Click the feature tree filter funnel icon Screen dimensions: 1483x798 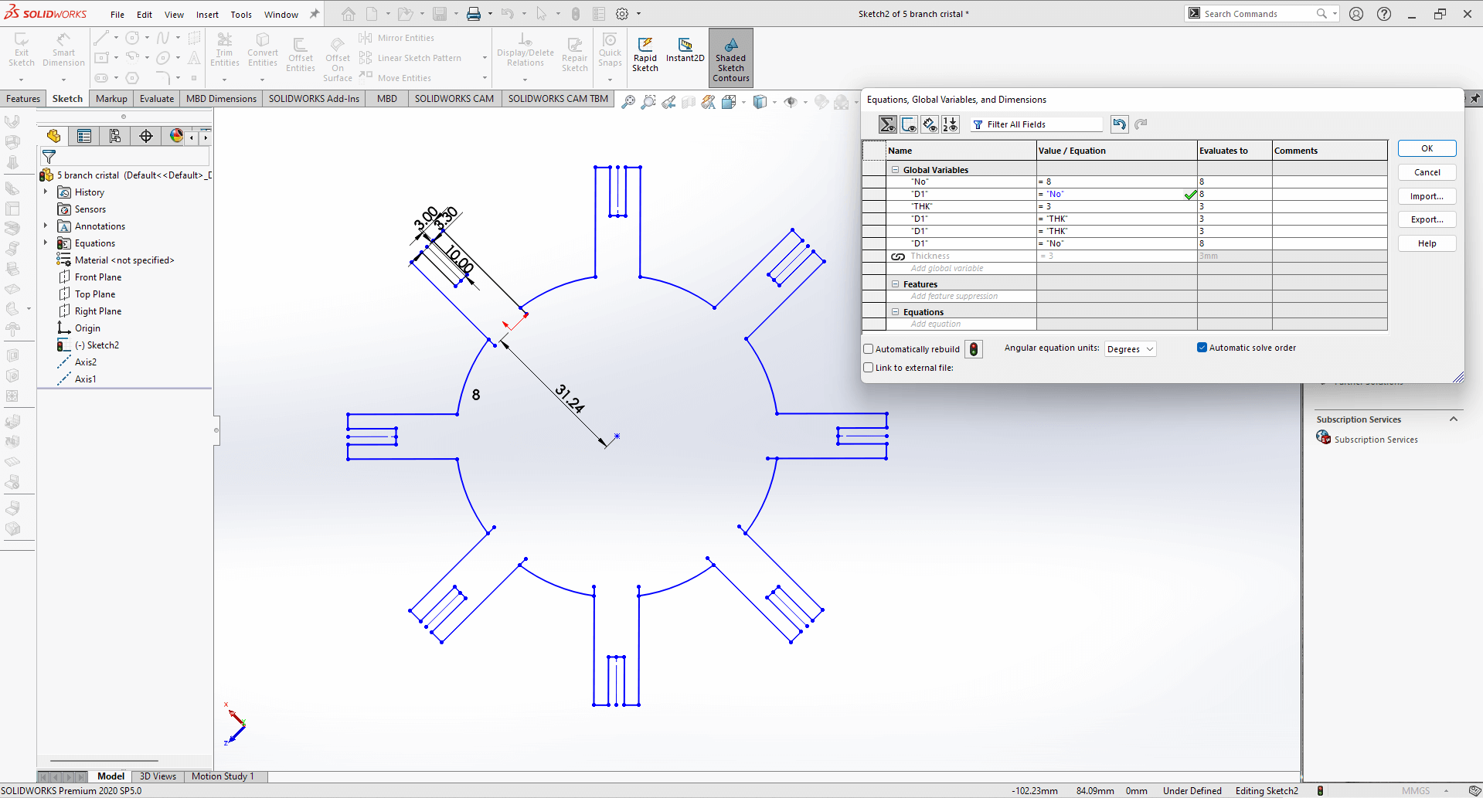pyautogui.click(x=49, y=157)
